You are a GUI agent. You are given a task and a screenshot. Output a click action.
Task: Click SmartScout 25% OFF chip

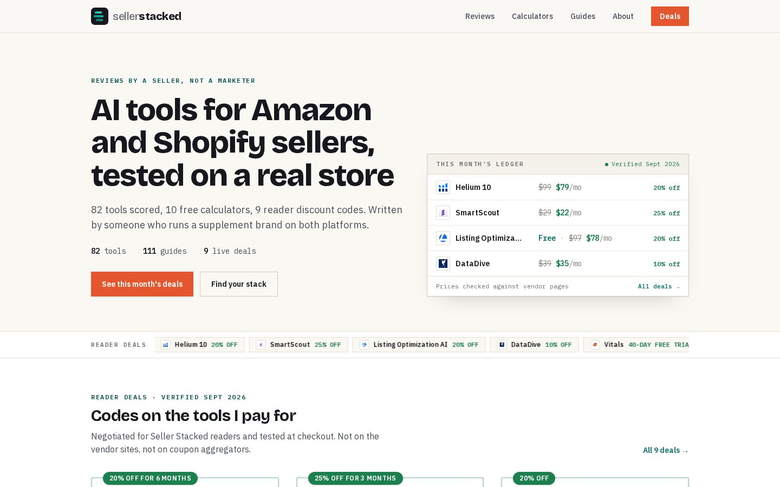[x=298, y=345]
